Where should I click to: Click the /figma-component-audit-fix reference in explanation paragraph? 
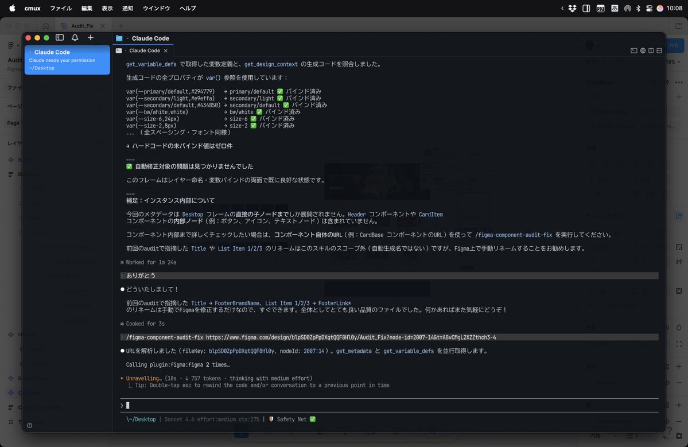point(514,235)
